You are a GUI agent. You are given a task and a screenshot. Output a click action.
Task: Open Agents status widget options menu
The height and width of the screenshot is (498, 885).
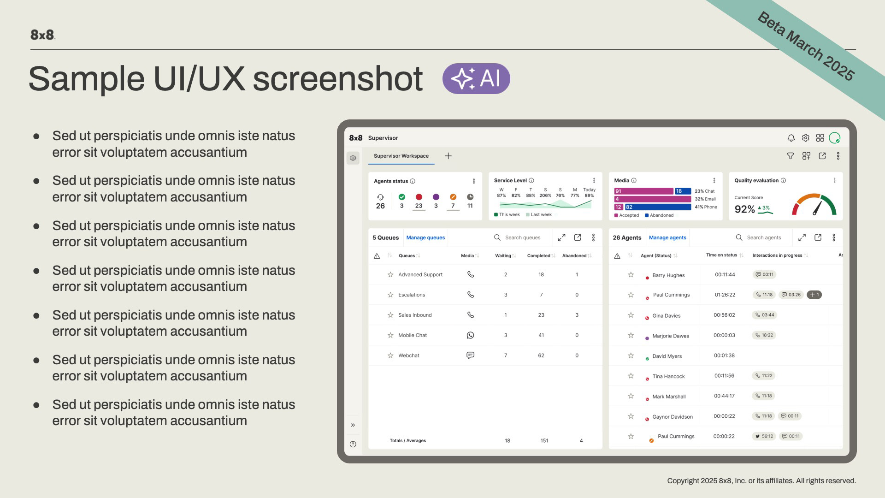click(474, 181)
